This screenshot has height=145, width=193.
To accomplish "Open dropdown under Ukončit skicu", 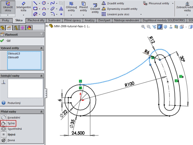I will point(8,15).
